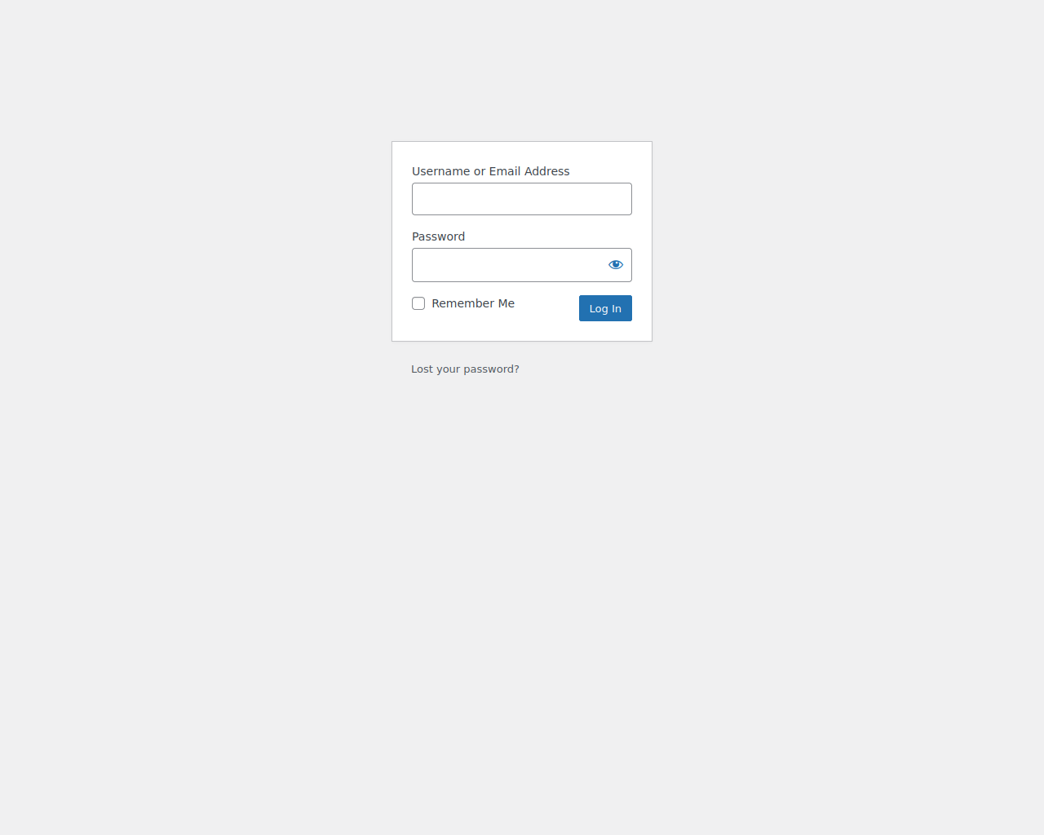The width and height of the screenshot is (1044, 835).
Task: Show password using the eye icon
Action: click(x=616, y=265)
